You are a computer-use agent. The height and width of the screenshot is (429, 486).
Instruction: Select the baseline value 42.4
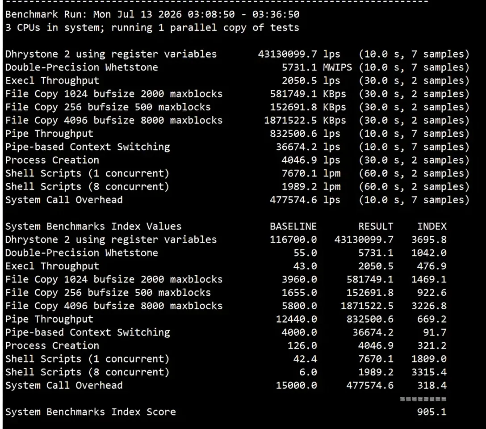tap(305, 359)
